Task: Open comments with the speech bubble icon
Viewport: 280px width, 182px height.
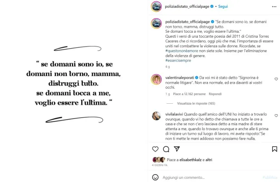Action: 166,149
